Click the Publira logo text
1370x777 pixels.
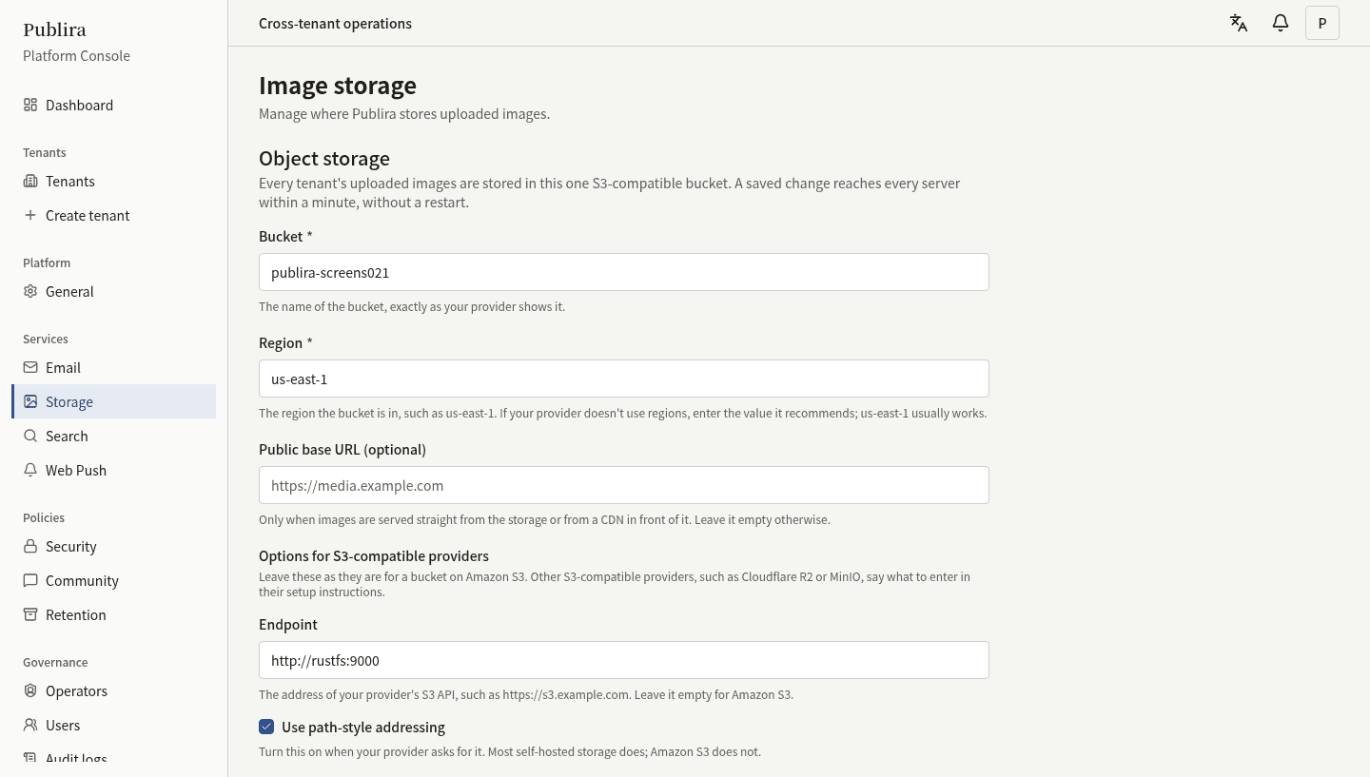coord(54,29)
